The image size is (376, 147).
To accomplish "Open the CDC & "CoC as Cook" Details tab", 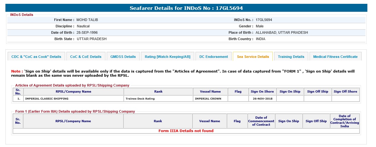I will coord(36,57).
